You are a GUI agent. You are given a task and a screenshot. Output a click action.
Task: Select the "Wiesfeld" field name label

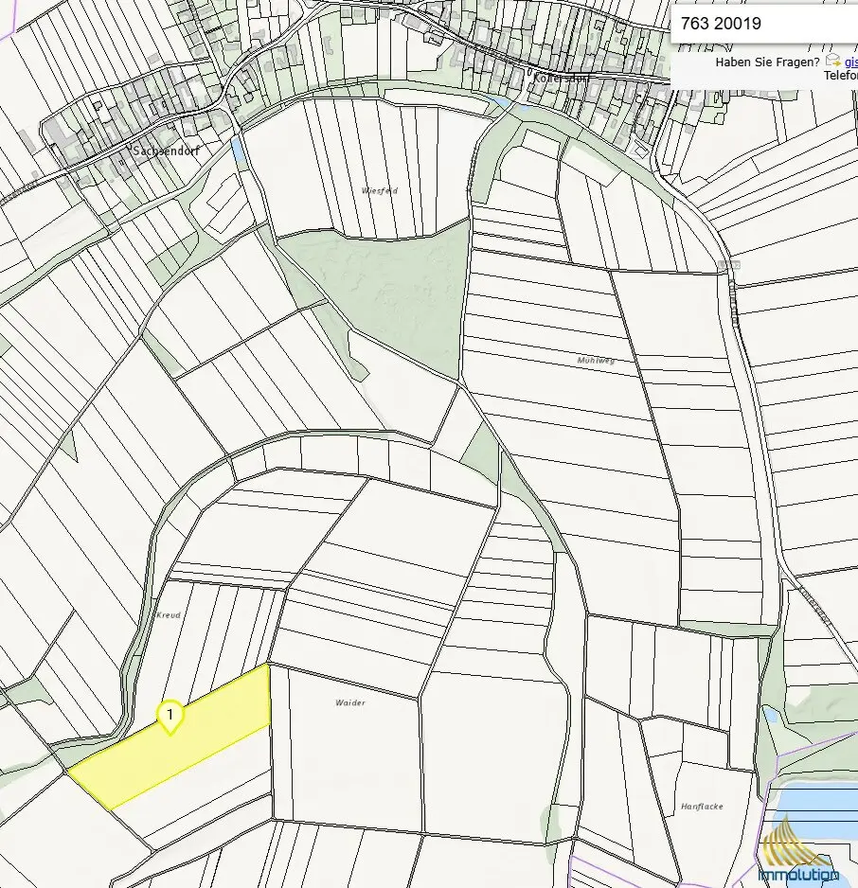(380, 191)
